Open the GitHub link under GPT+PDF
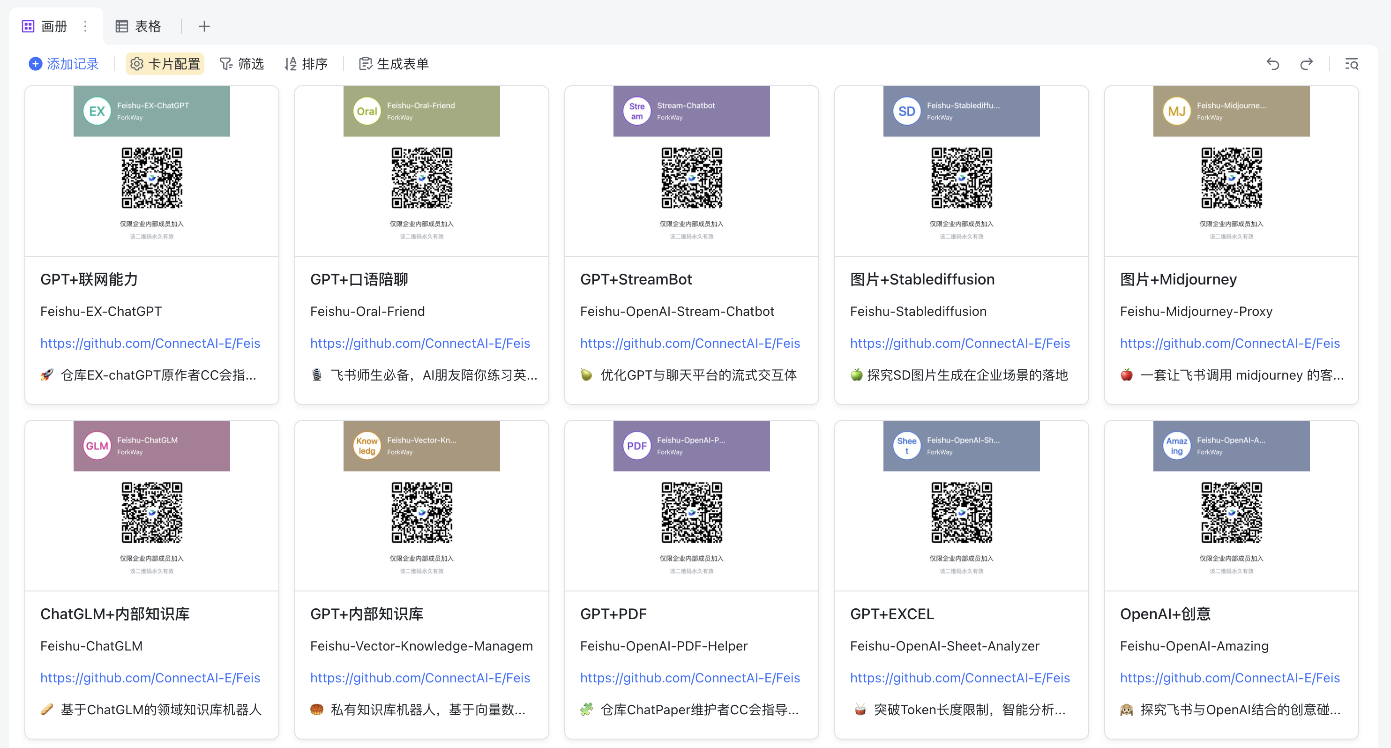Viewport: 1391px width, 748px height. click(690, 678)
